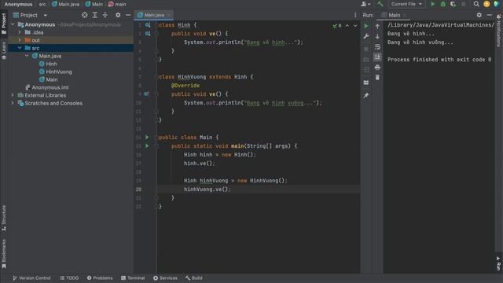Expand Scratches and Consoles node
Viewport: 503px width, 283px height.
(x=13, y=103)
